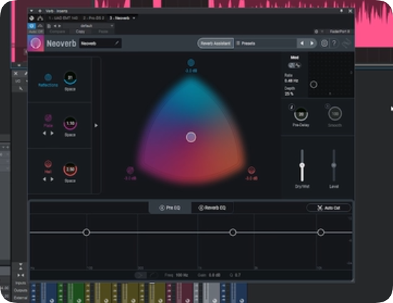Click the Plate engine icon
The width and height of the screenshot is (393, 303).
48,118
